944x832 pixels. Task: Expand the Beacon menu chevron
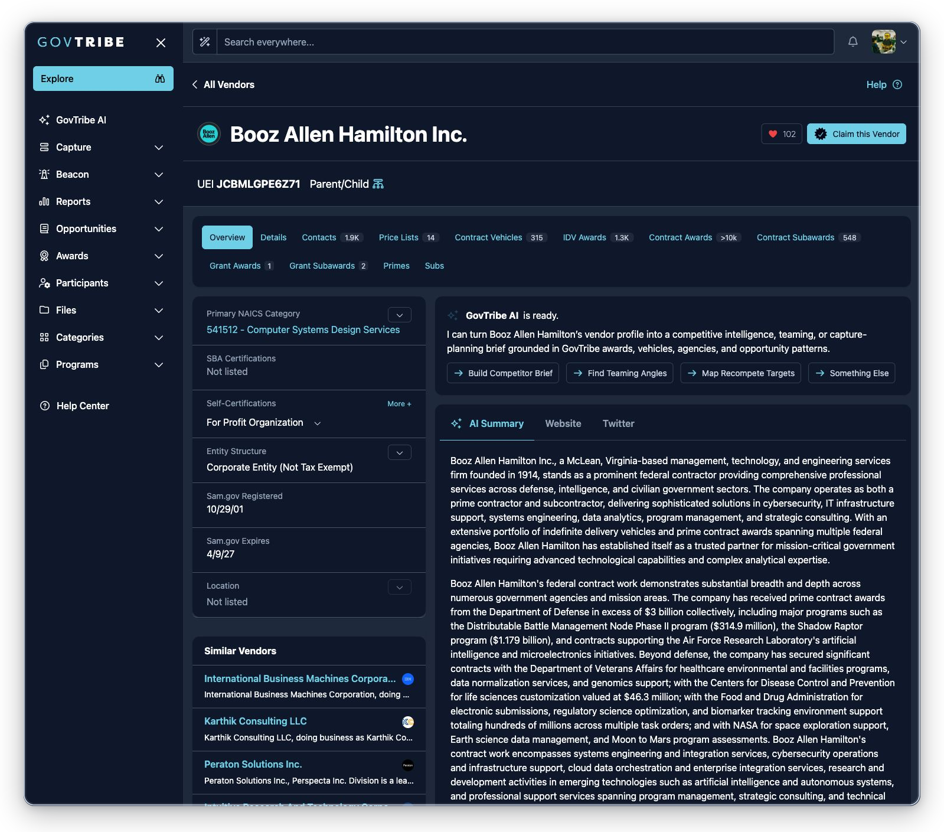click(x=159, y=174)
